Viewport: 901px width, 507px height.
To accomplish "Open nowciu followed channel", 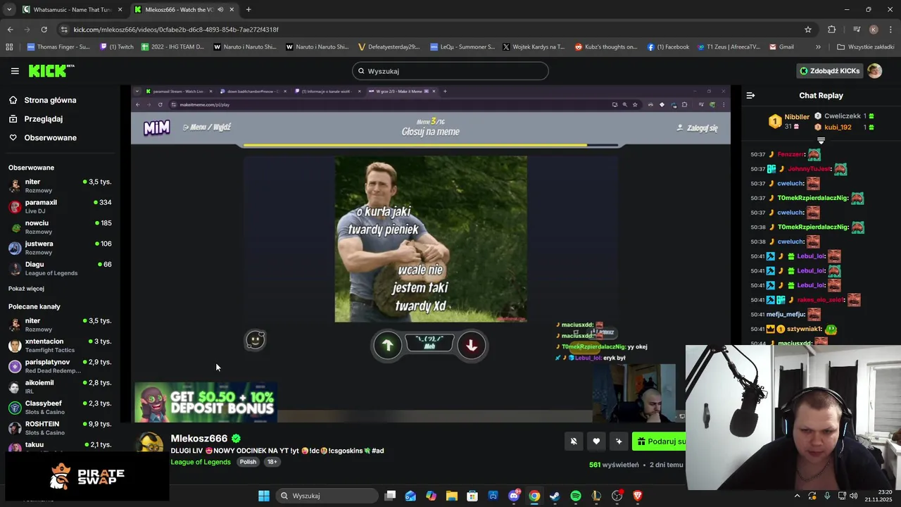I will [60, 227].
